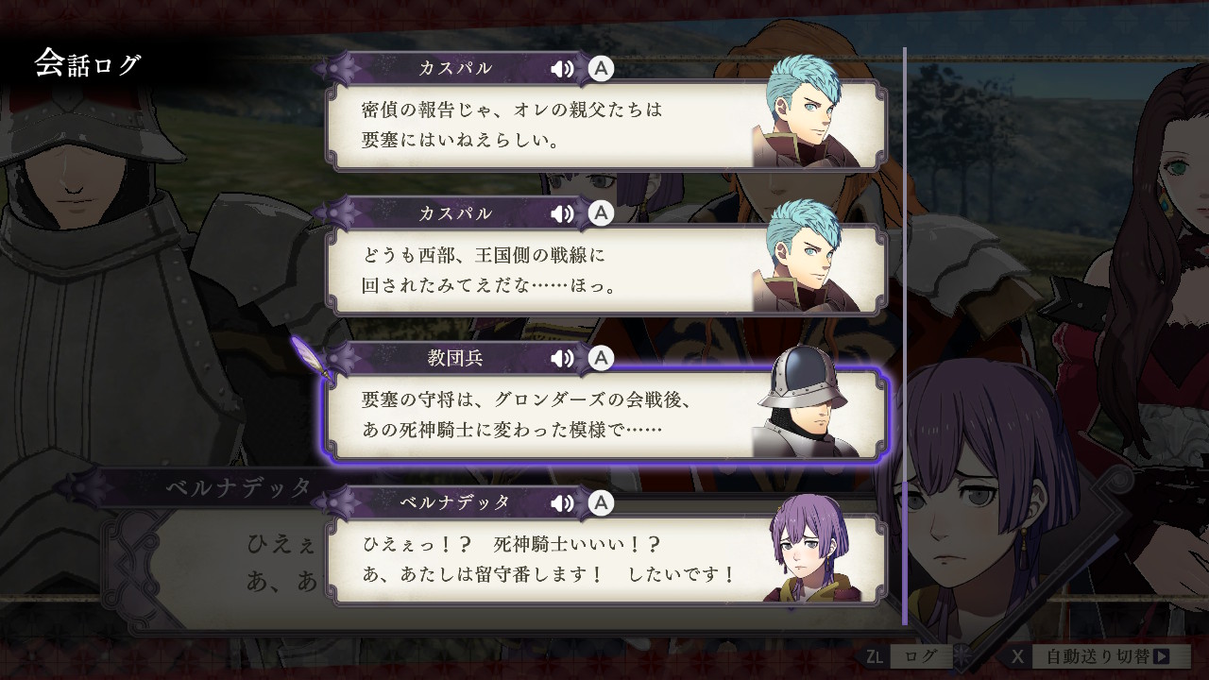Play voice for second カスパル line
Screen dimensions: 1209x680
click(x=563, y=213)
